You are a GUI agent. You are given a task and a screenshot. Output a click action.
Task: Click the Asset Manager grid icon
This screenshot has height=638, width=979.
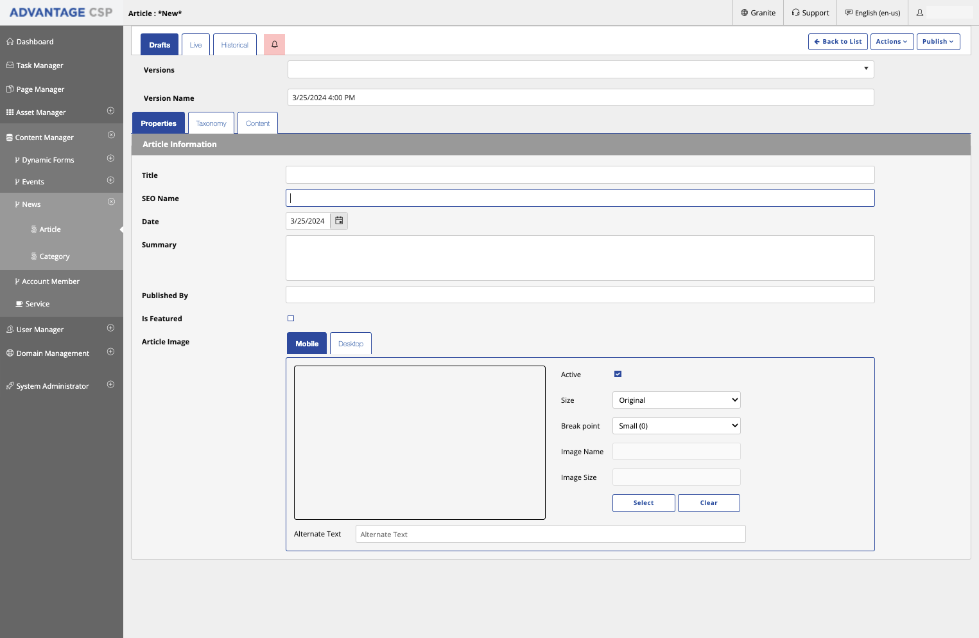click(10, 112)
